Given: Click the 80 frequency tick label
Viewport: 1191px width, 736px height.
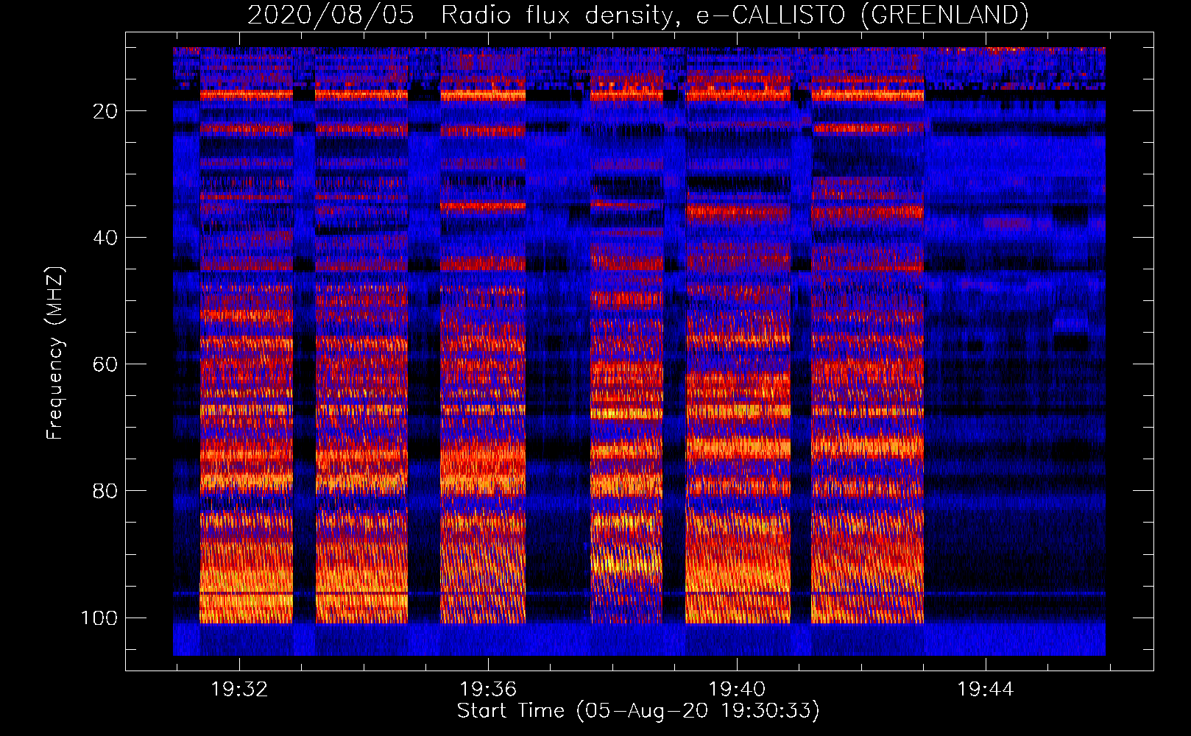Looking at the screenshot, I should (x=105, y=491).
